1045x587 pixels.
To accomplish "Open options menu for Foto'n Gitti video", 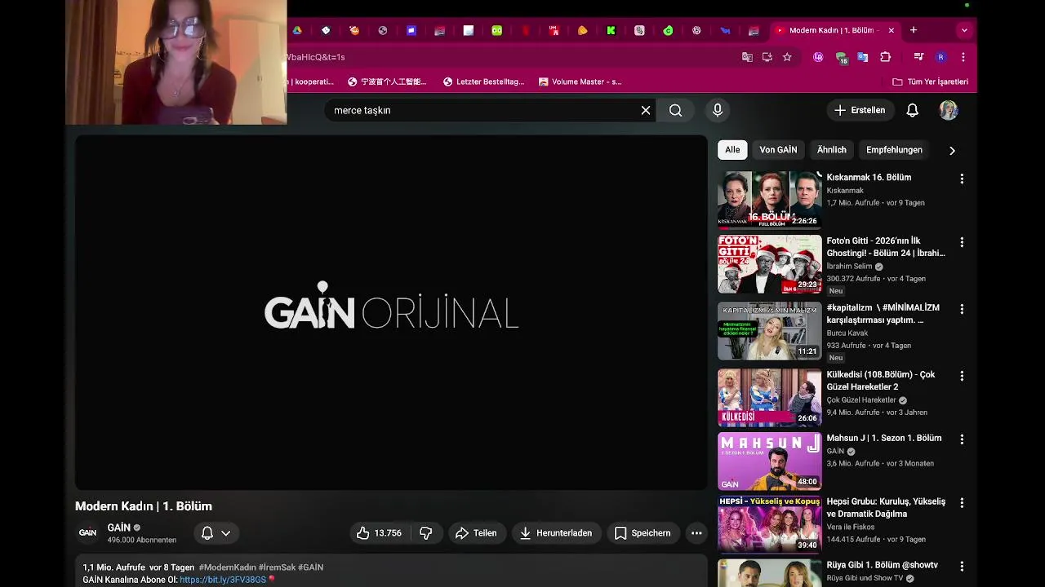I will pyautogui.click(x=962, y=242).
